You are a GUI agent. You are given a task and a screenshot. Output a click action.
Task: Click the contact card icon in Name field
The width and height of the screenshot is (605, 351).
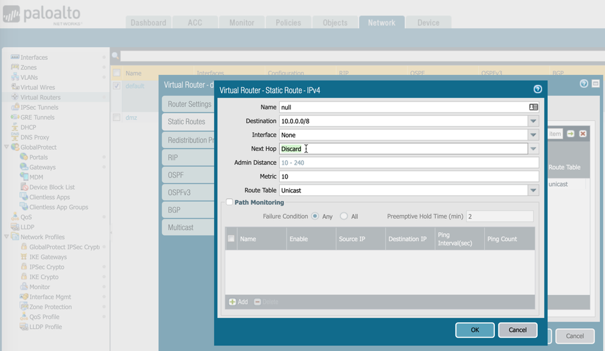pos(533,107)
